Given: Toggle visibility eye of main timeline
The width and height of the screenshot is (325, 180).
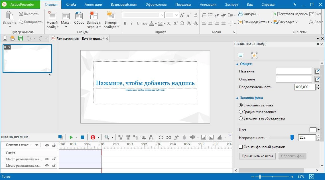Looking at the screenshot, I should point(47,145).
